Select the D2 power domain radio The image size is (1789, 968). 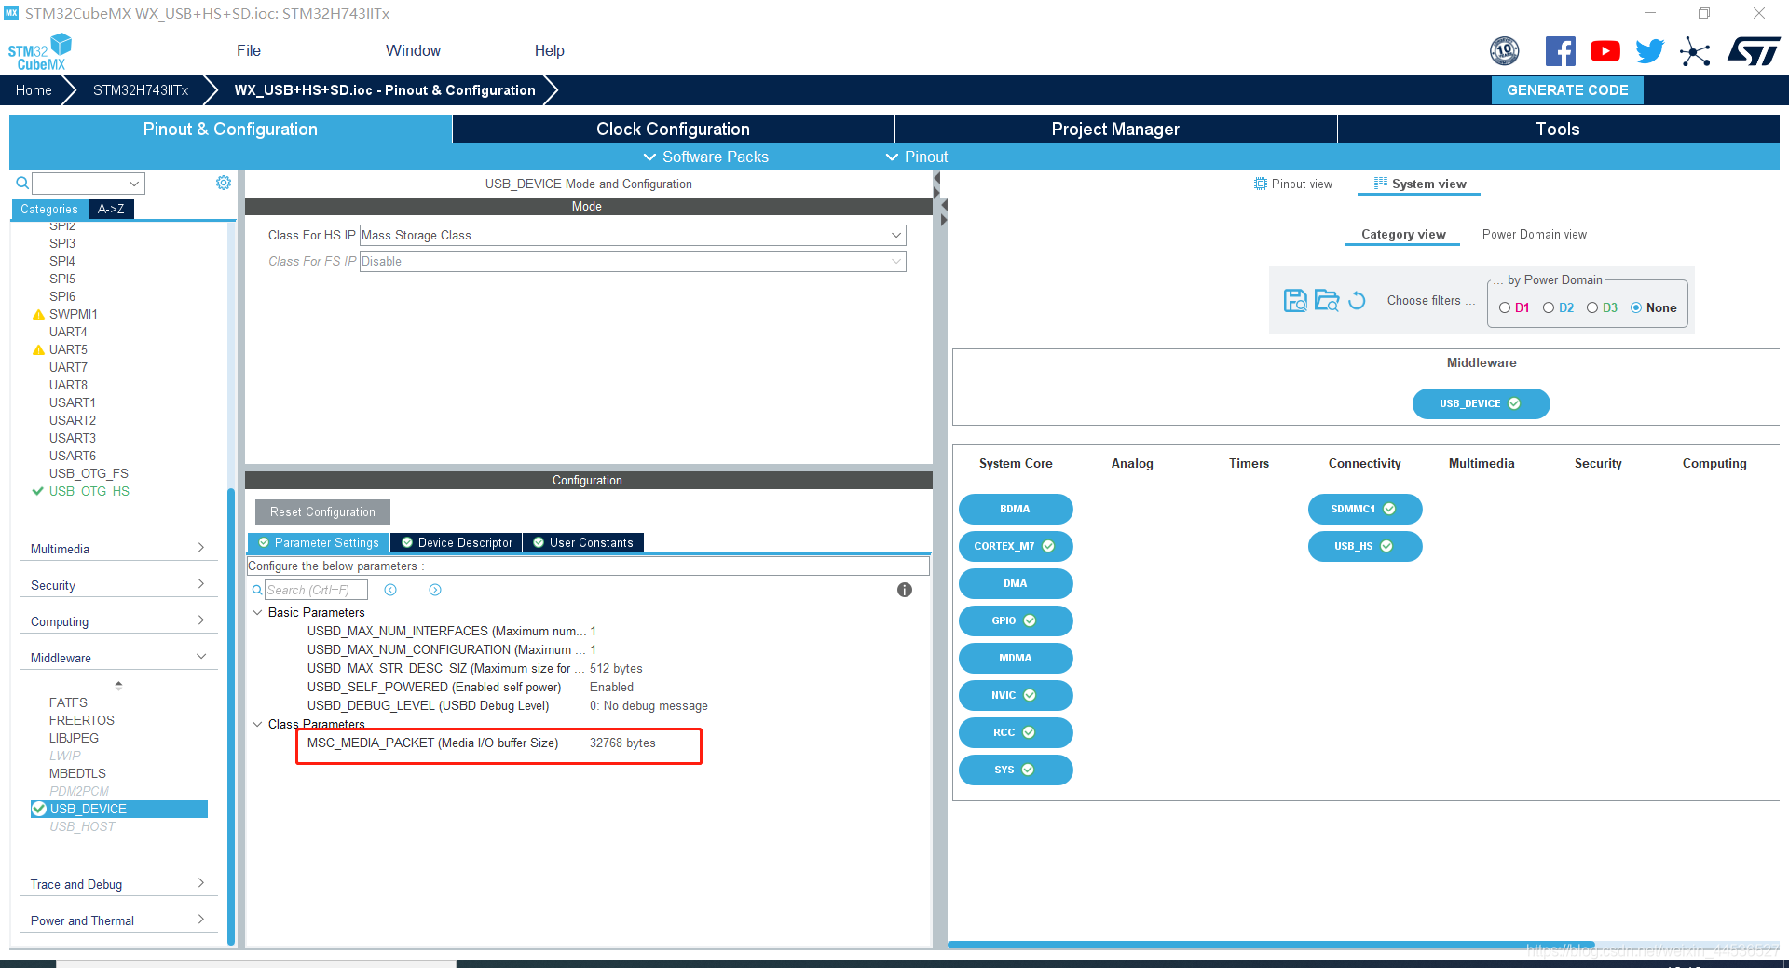coord(1549,308)
